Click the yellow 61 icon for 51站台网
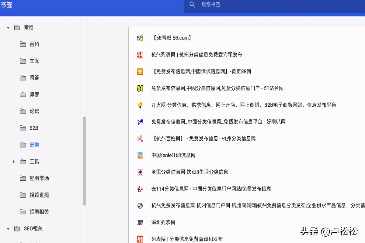 click(x=140, y=88)
